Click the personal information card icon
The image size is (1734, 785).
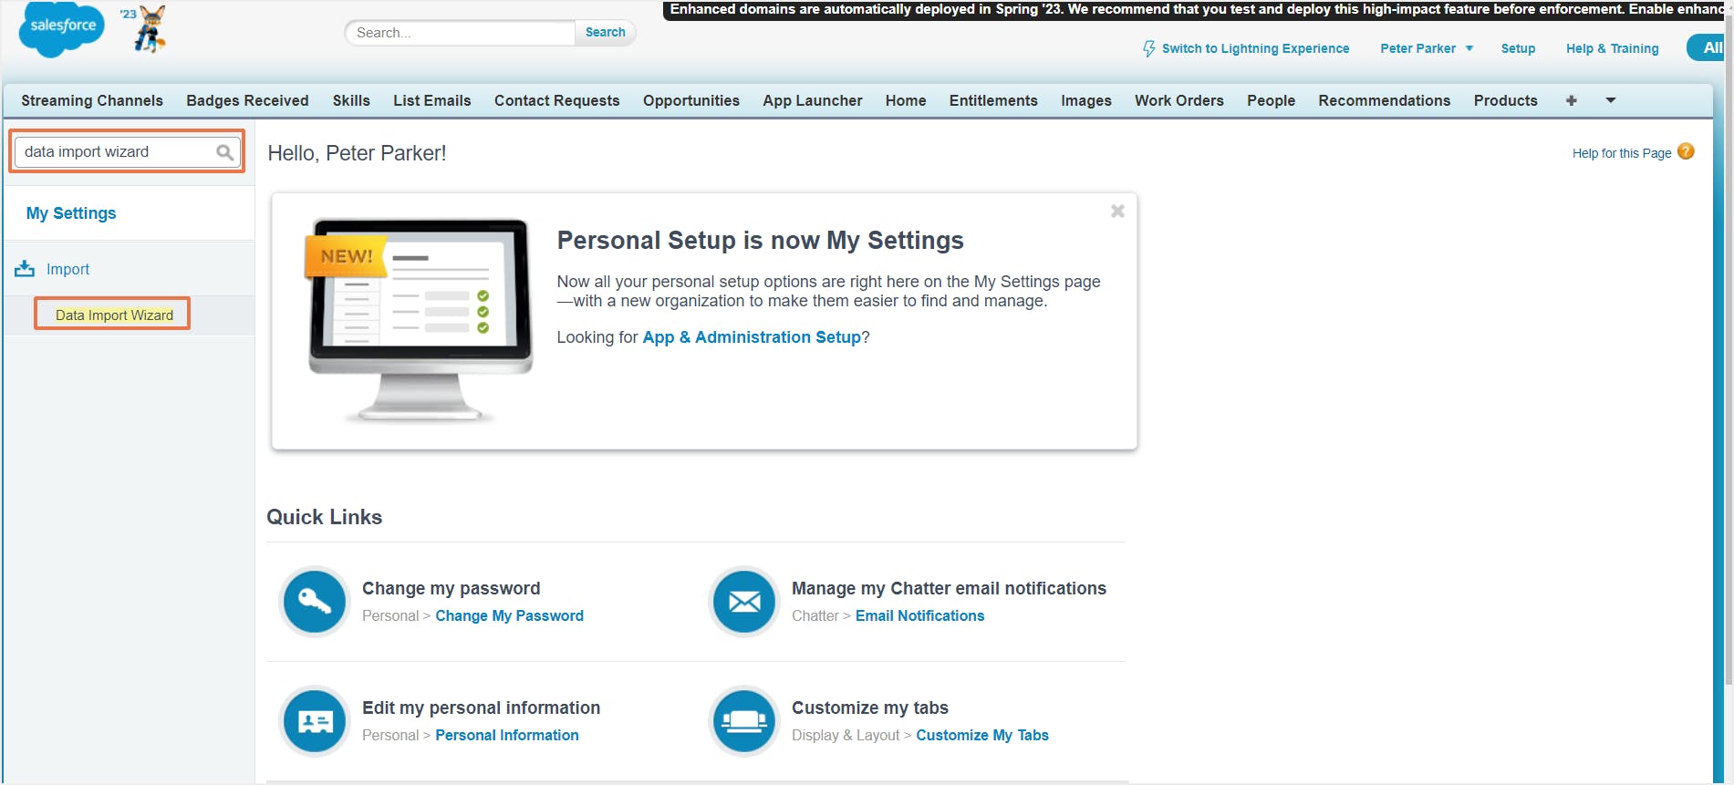[x=315, y=721]
